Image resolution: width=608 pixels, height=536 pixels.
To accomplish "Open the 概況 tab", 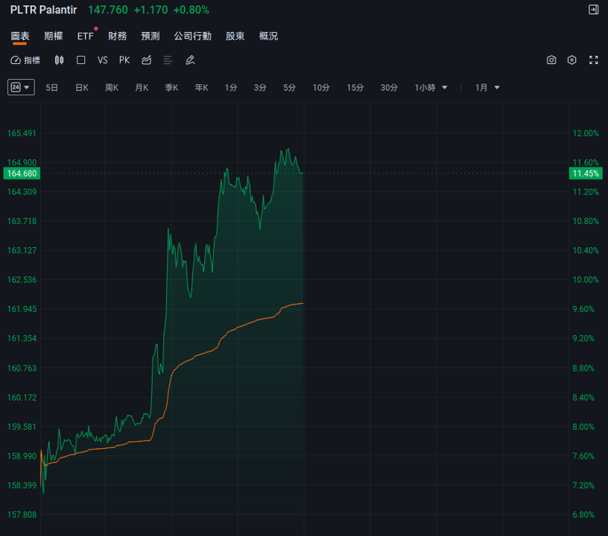I will (268, 36).
